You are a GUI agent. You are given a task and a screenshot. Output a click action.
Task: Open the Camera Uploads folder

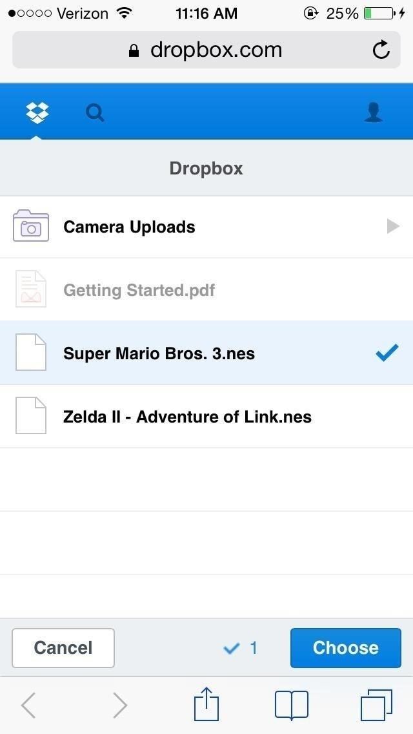(x=129, y=227)
